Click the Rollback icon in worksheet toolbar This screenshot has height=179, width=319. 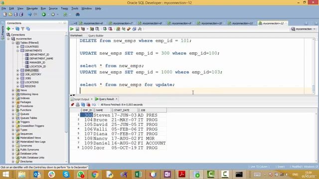click(110, 29)
